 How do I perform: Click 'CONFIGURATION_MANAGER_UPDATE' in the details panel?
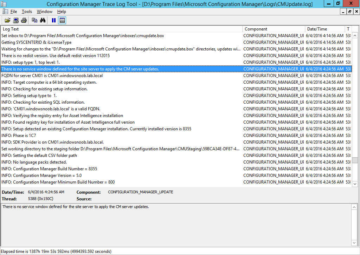[x=141, y=192]
